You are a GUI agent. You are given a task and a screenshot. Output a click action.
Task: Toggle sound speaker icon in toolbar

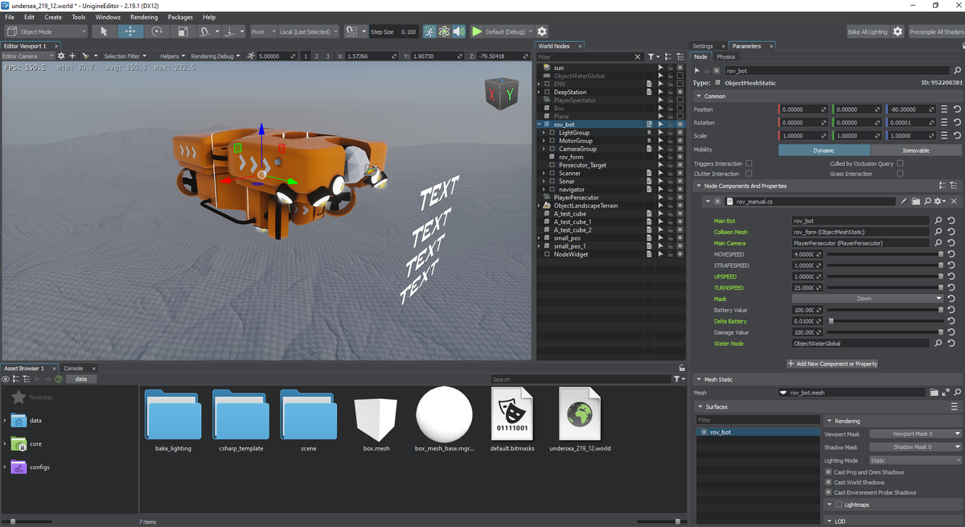458,31
